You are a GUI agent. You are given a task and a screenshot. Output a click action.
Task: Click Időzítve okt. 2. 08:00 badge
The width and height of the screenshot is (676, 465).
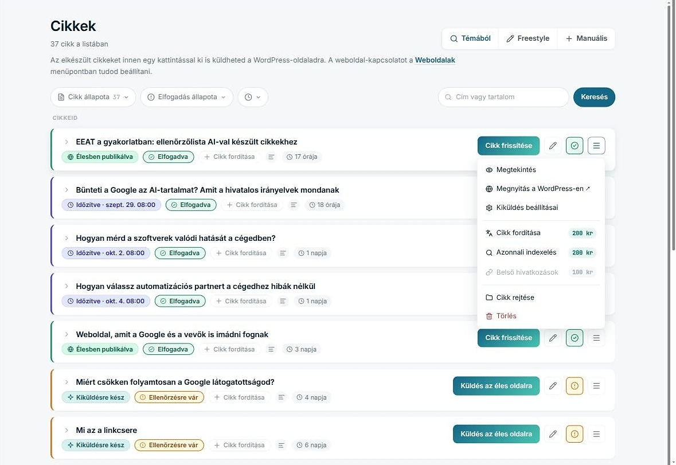(106, 253)
